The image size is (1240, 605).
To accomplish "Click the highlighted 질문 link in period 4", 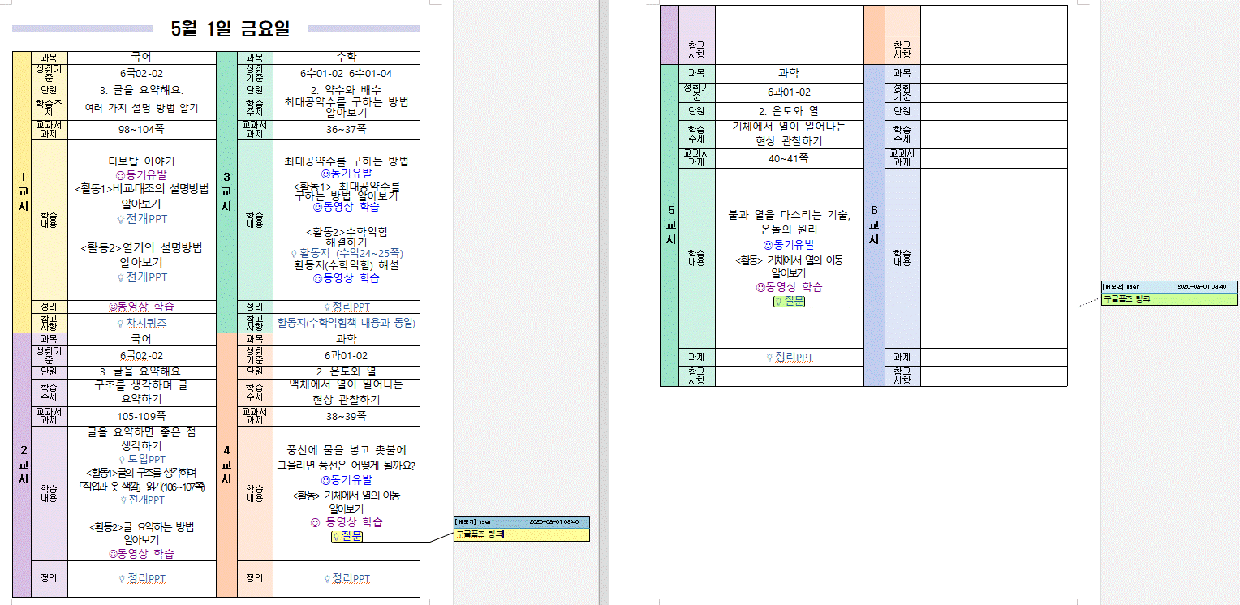I will [x=347, y=536].
